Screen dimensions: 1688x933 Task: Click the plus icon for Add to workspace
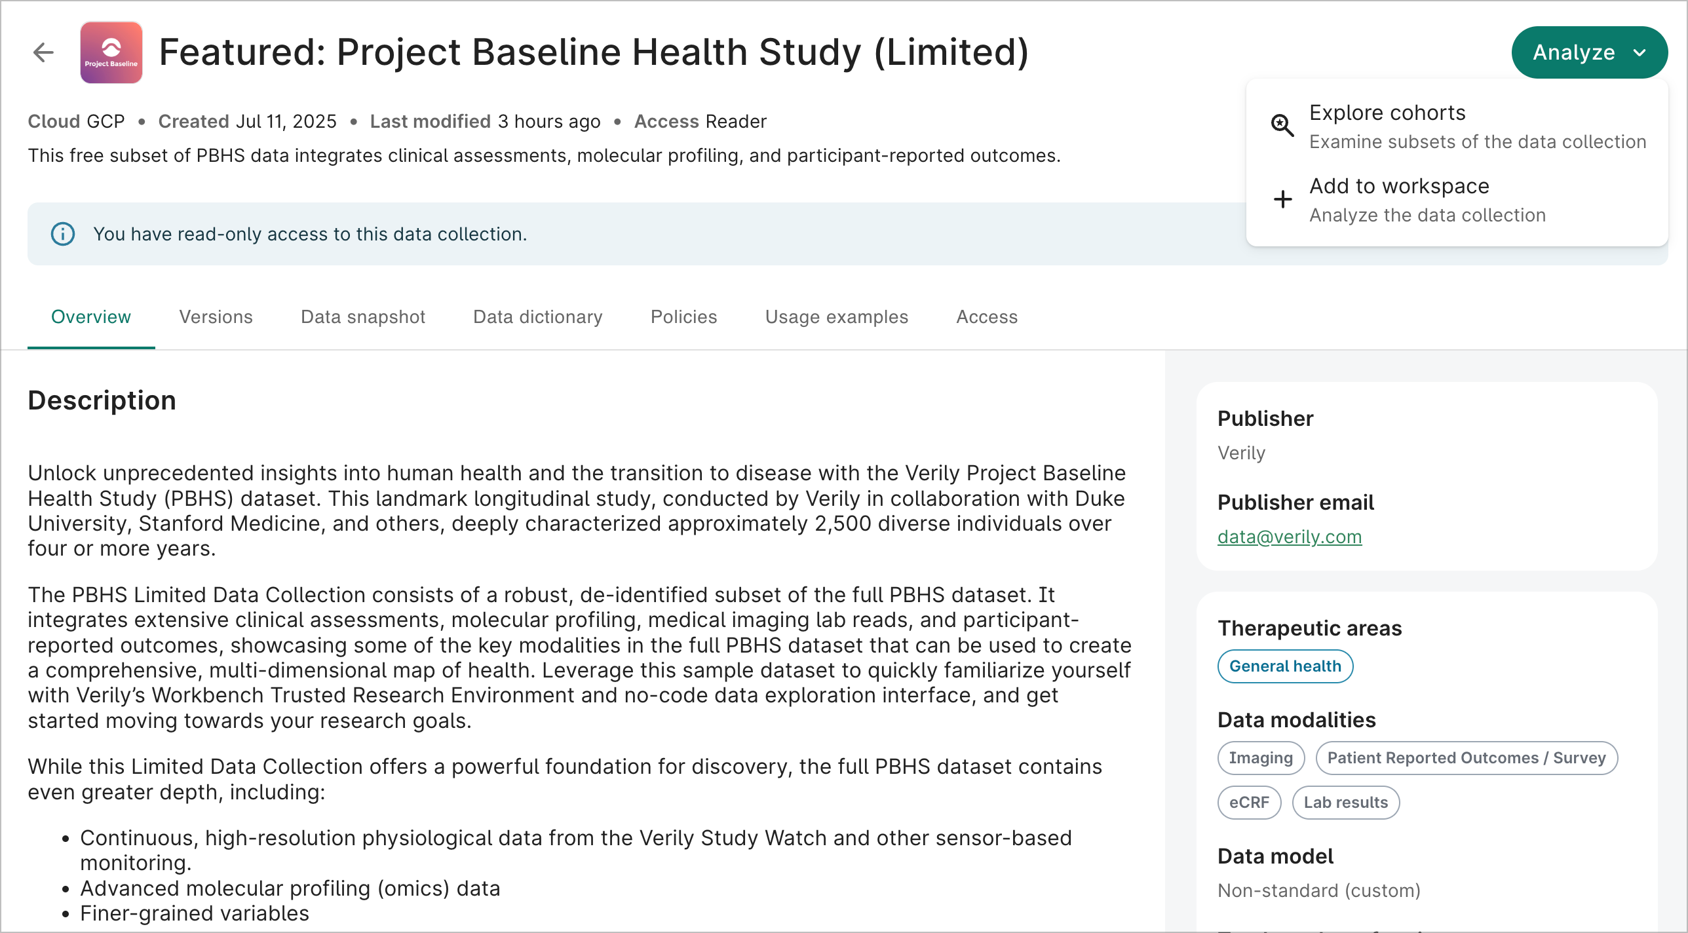pyautogui.click(x=1282, y=199)
